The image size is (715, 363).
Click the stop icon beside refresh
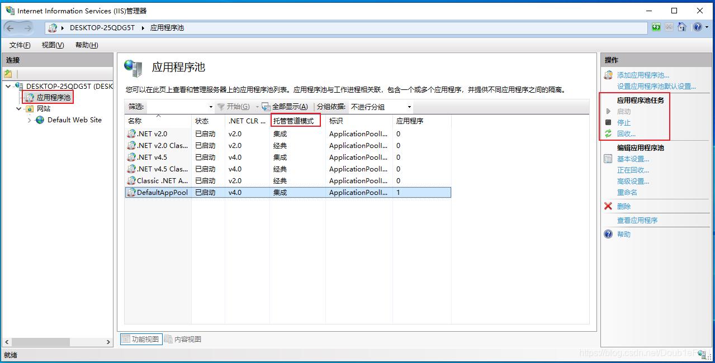[669, 27]
